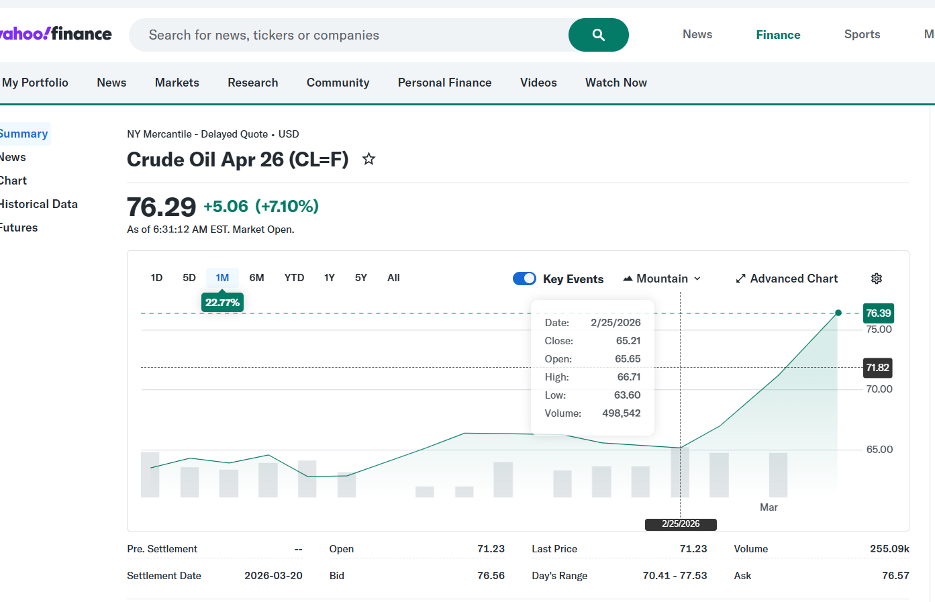Select the 1D time range
935x602 pixels.
[156, 278]
